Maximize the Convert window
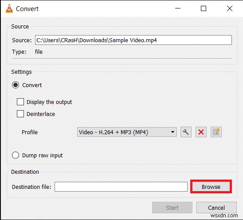 [x=204, y=8]
